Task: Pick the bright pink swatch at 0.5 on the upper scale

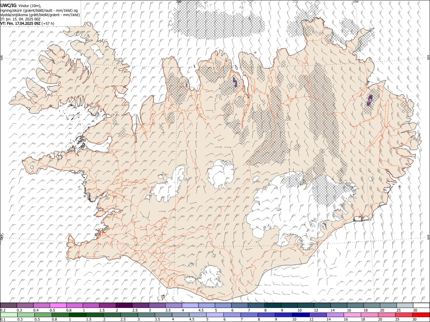Action: point(58,305)
